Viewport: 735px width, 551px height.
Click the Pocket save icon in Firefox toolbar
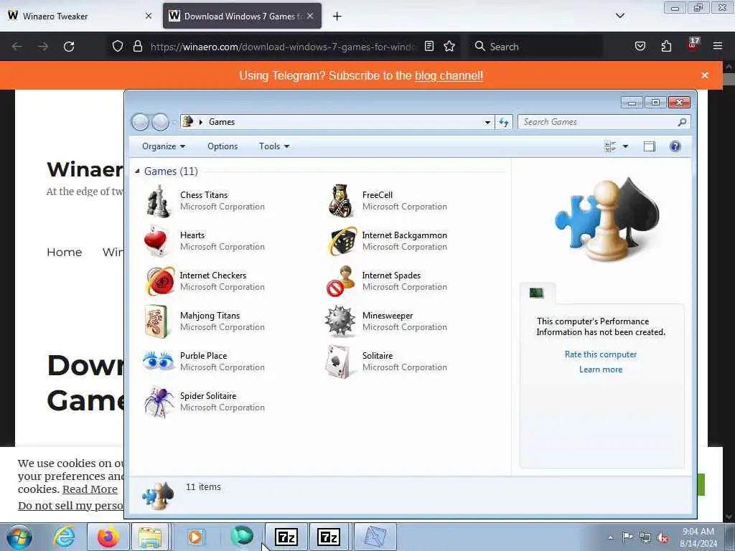pyautogui.click(x=640, y=46)
